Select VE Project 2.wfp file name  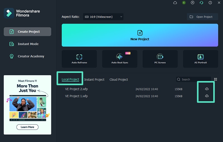[x=76, y=89]
